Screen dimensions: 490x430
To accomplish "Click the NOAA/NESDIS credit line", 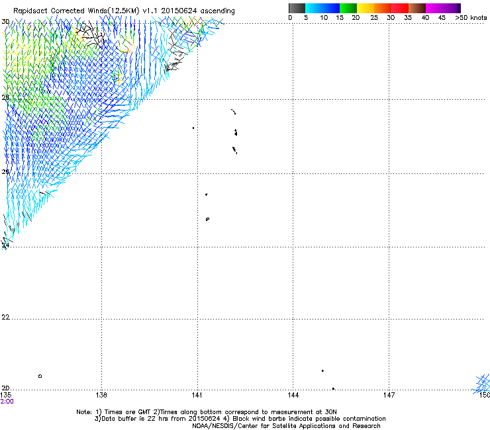I will [286, 426].
